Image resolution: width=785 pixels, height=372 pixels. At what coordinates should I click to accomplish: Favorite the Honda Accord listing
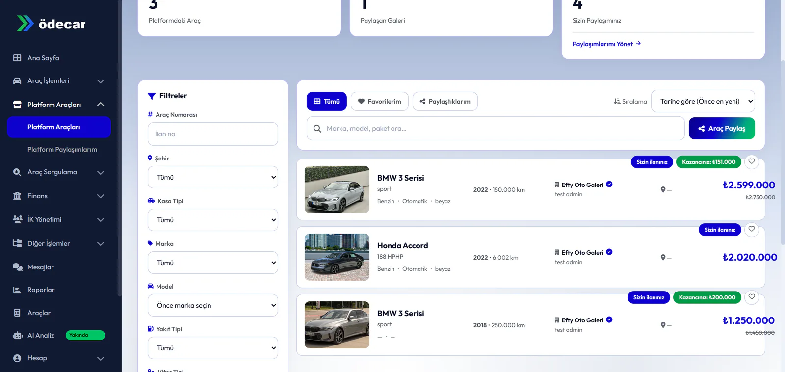pyautogui.click(x=752, y=229)
